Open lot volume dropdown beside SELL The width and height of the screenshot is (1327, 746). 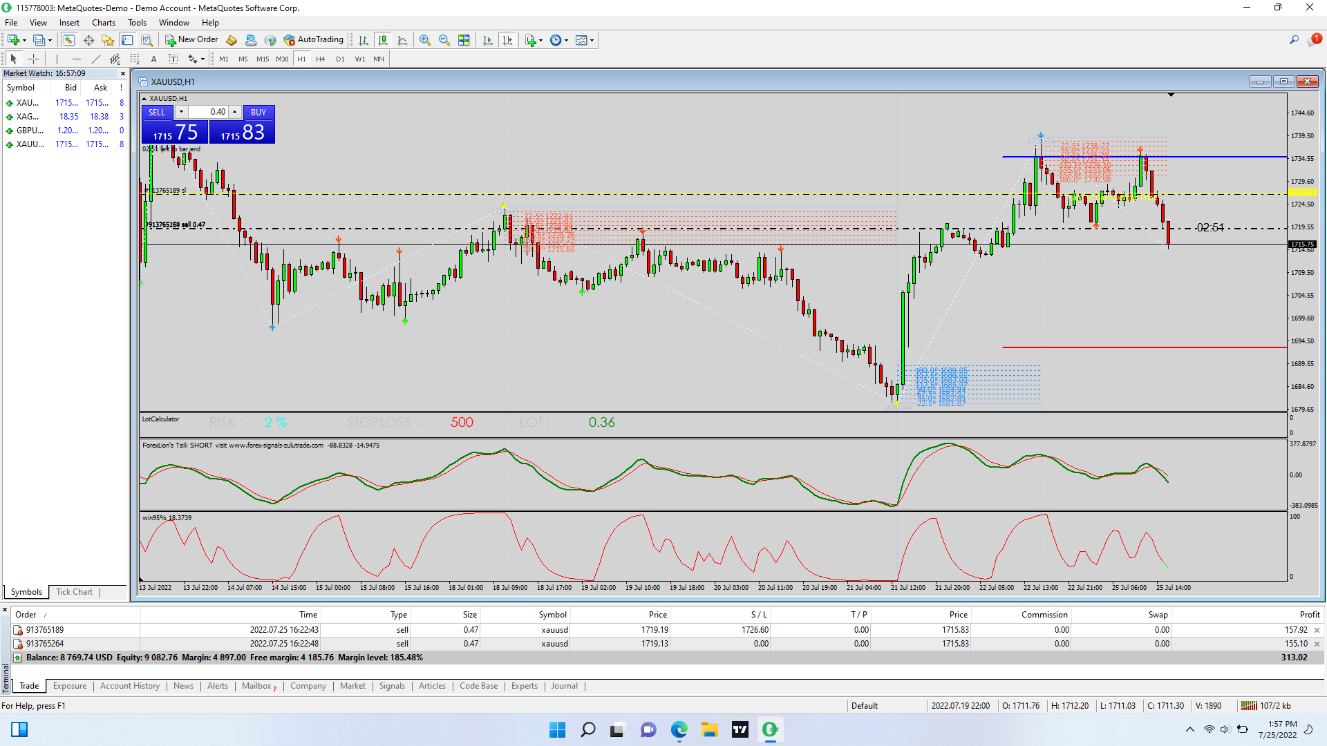point(181,112)
